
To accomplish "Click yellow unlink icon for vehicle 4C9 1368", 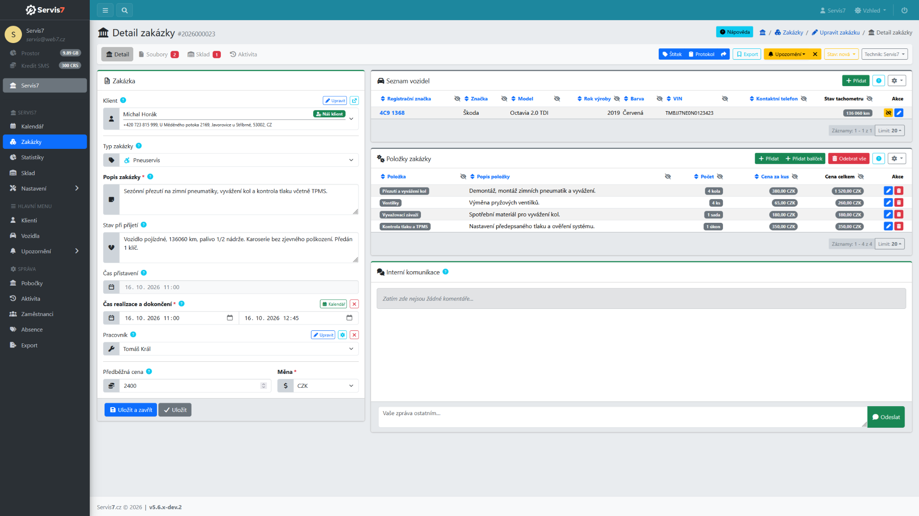I will [888, 113].
